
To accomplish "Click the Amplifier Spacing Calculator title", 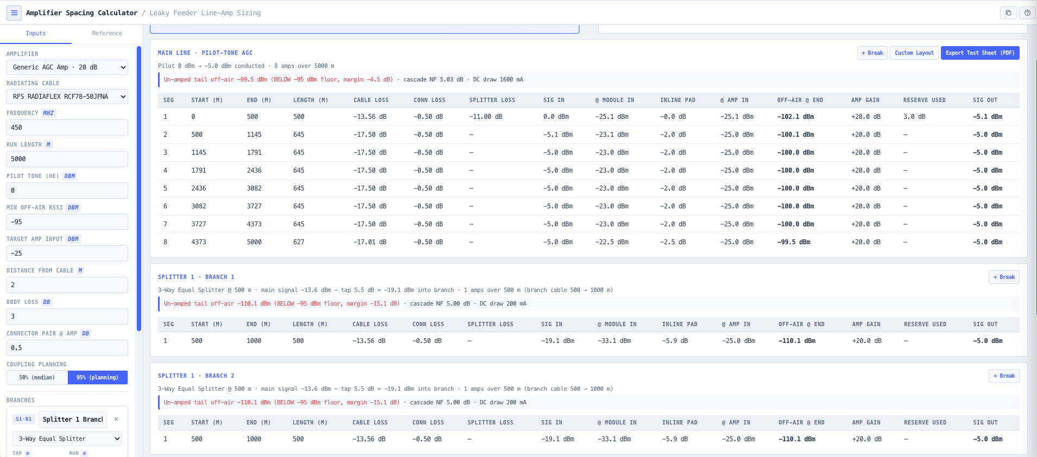I will pyautogui.click(x=81, y=13).
